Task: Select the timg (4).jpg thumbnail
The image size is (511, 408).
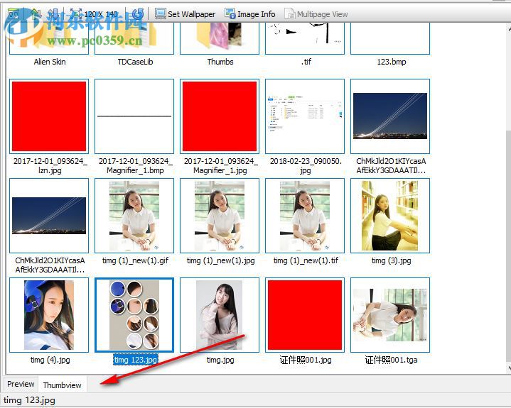Action: click(49, 315)
